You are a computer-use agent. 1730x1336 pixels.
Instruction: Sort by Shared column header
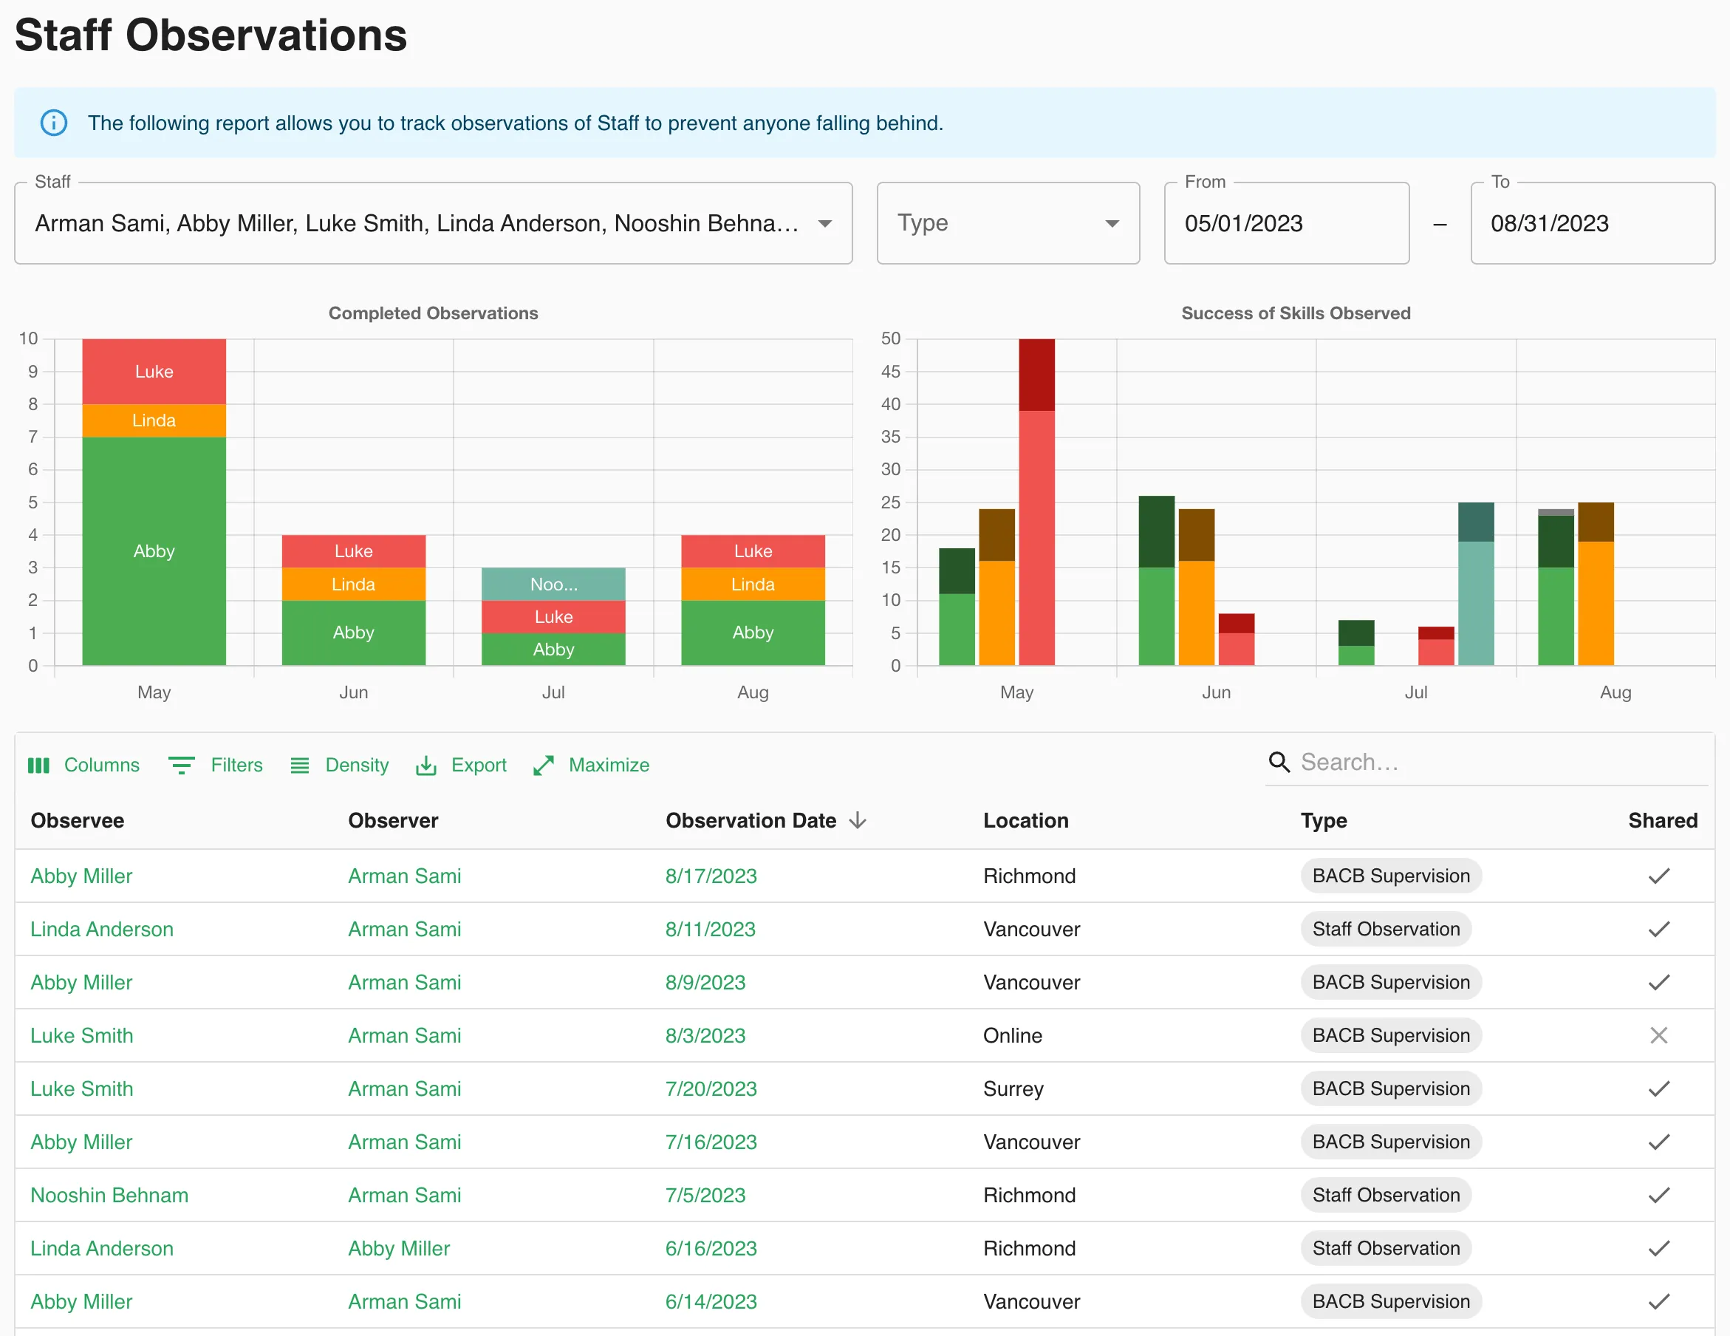coord(1663,821)
